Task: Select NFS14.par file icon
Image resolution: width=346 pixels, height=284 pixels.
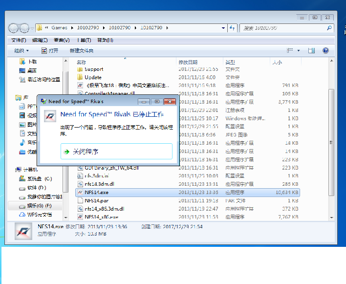Action: pos(80,200)
